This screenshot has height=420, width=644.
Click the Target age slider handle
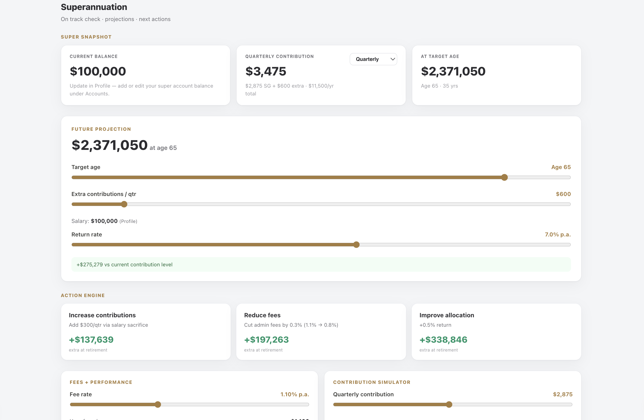point(504,177)
